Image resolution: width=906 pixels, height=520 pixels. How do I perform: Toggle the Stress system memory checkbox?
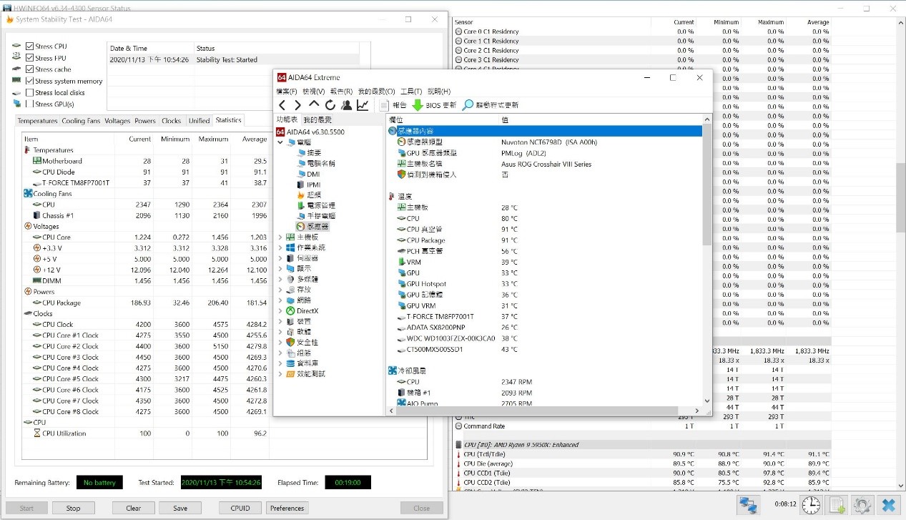(x=29, y=81)
